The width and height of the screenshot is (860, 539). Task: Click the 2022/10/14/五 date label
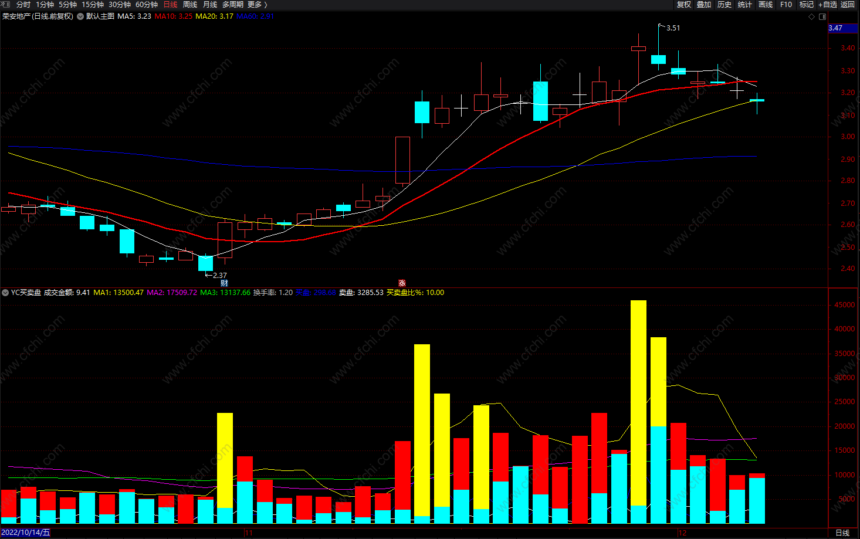(x=25, y=533)
